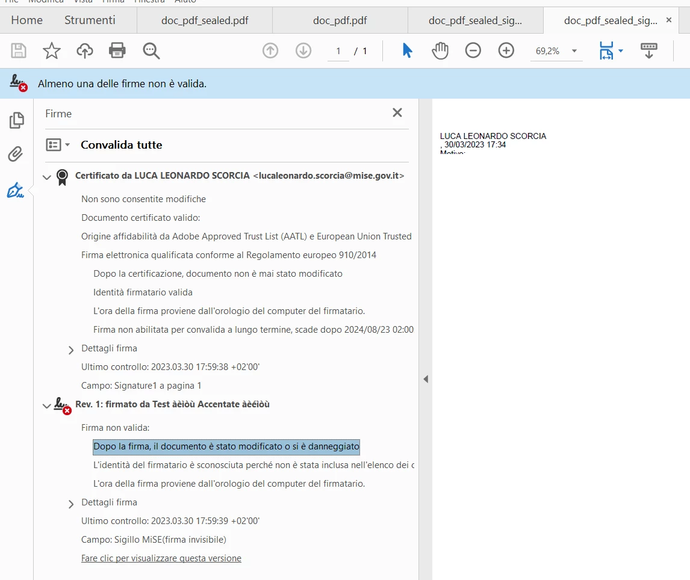Select 'Firma non abilitata per convalida' row

pos(253,330)
